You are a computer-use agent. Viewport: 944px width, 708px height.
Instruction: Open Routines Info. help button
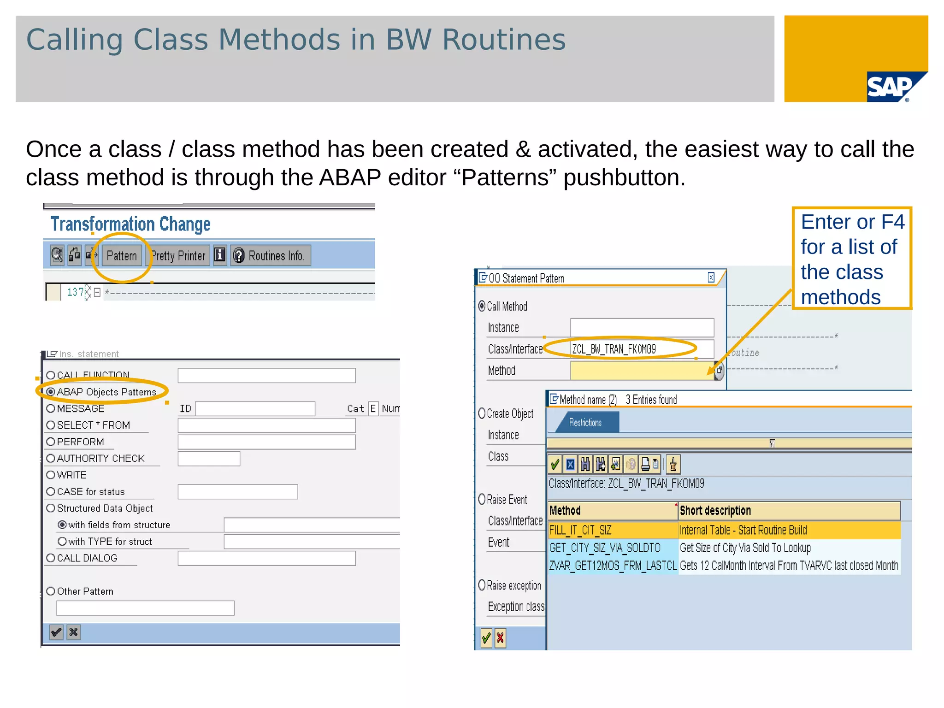(x=271, y=255)
